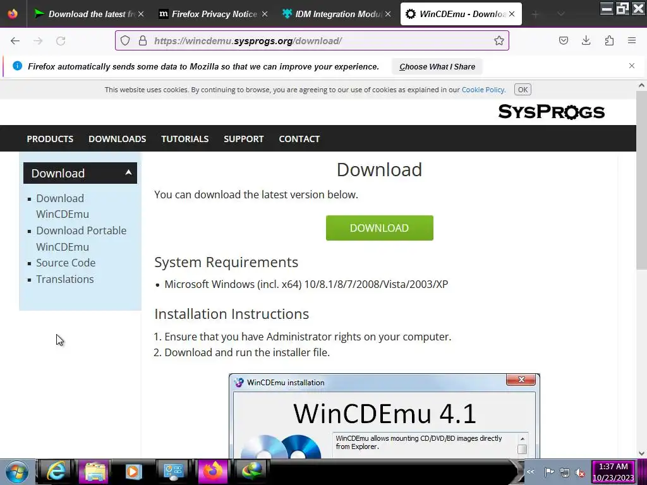Image resolution: width=647 pixels, height=485 pixels.
Task: Open the control panel taskbar icon
Action: pyautogui.click(x=173, y=471)
